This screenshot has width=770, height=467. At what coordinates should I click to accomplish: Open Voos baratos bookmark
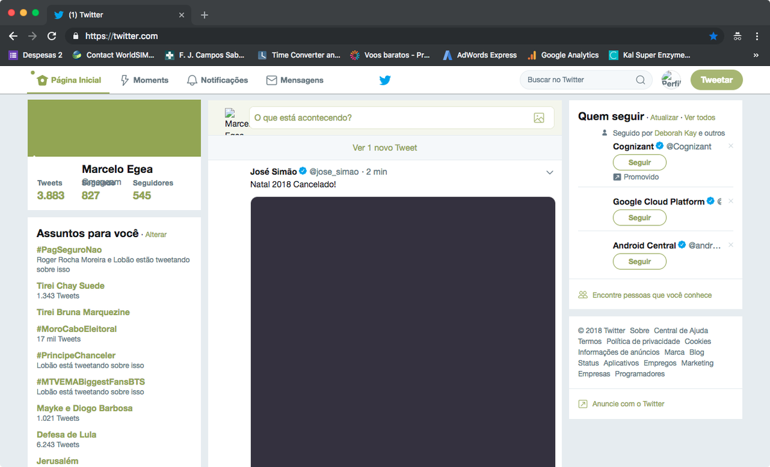coord(390,55)
